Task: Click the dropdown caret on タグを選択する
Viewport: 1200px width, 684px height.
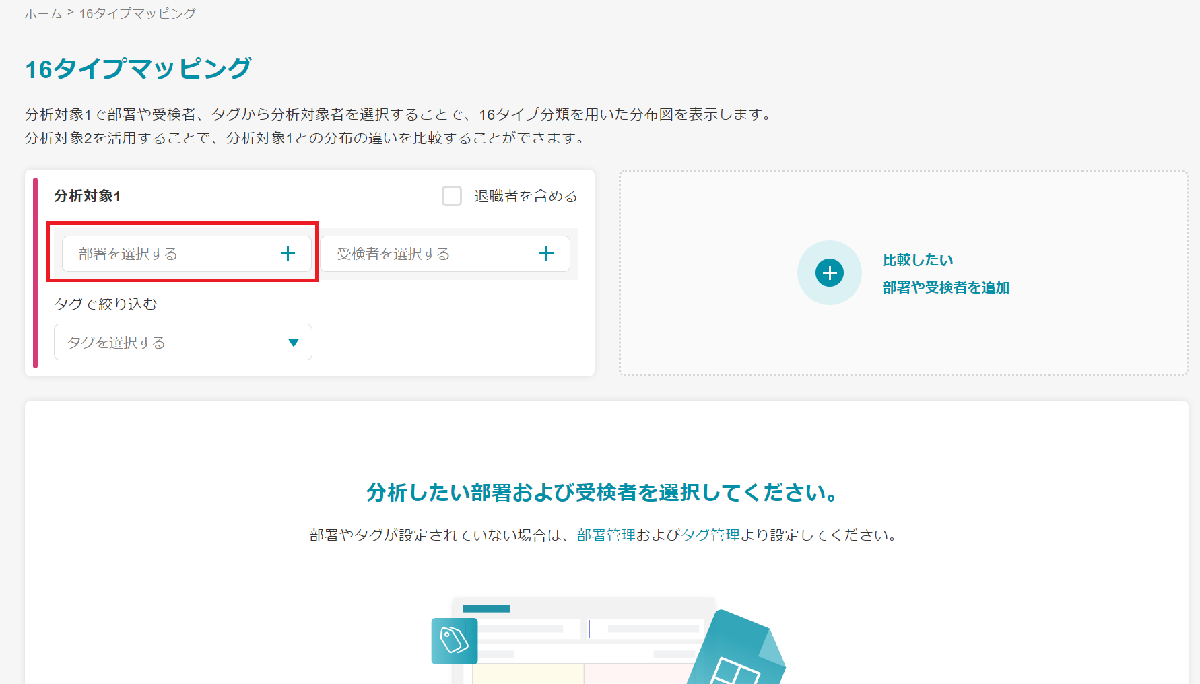Action: 294,342
